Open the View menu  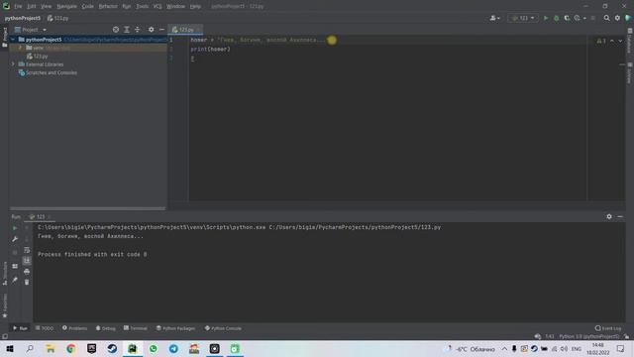pyautogui.click(x=47, y=7)
